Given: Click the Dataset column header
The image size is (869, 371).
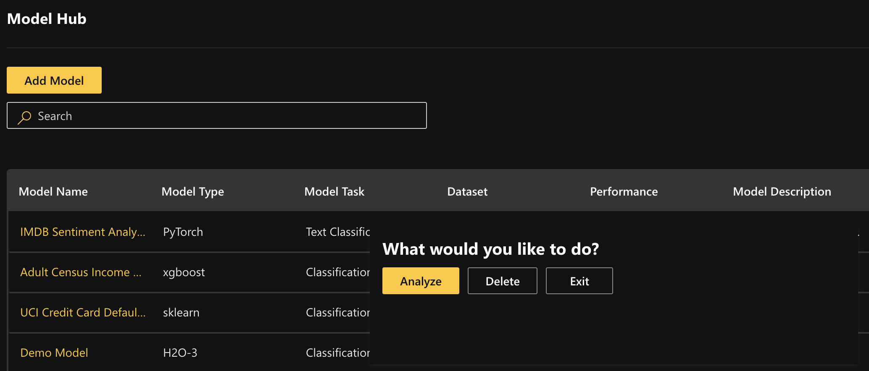Looking at the screenshot, I should click(467, 192).
